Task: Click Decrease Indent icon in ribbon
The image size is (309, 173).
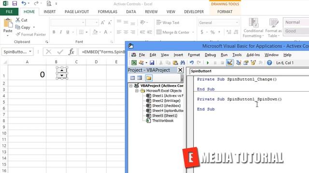Action: 142,32
